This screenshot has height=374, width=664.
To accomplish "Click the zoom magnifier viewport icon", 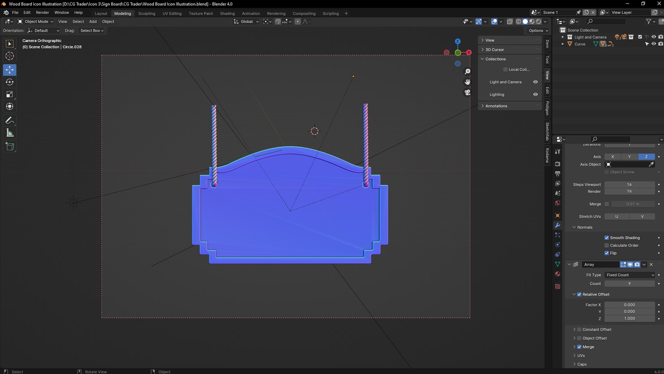I will [468, 71].
